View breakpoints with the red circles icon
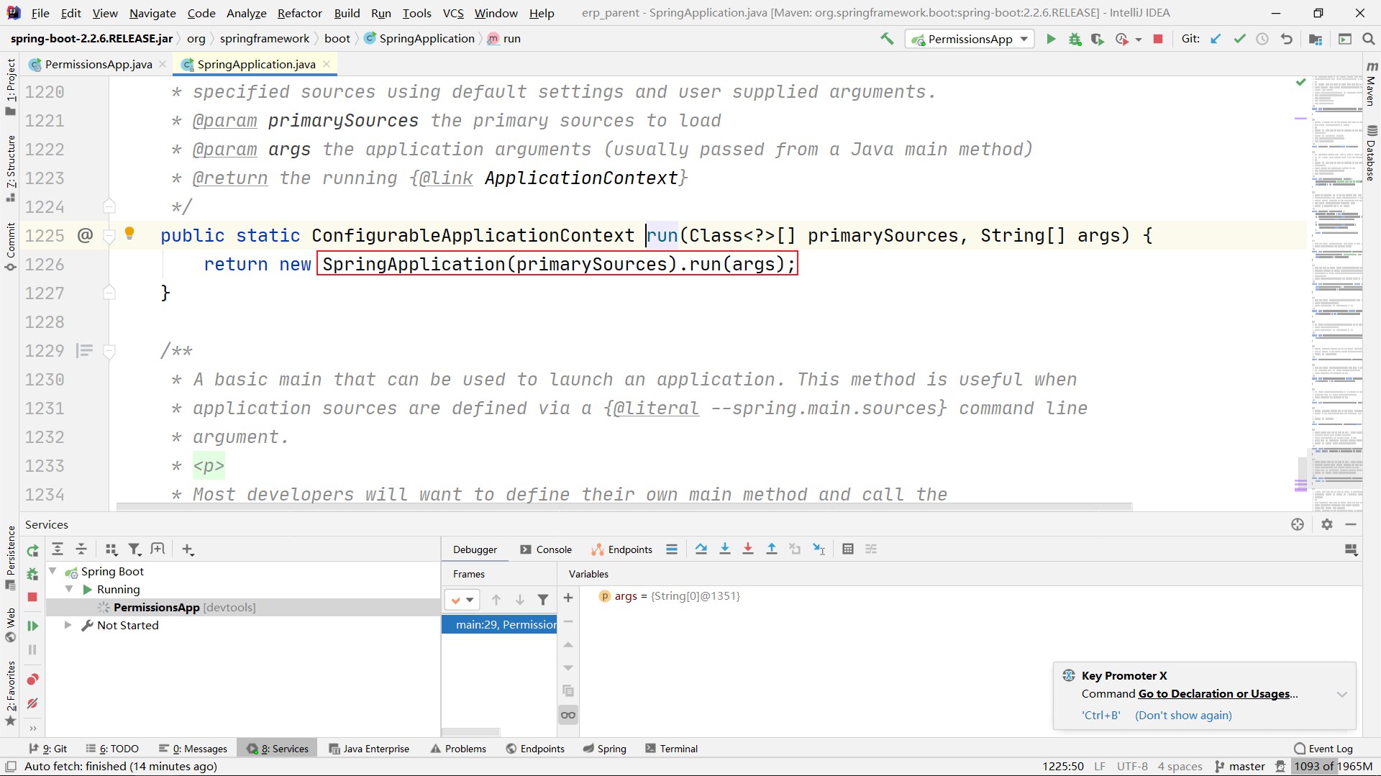 [x=32, y=680]
